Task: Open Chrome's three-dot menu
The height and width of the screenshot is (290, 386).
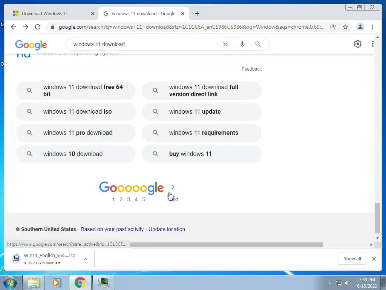Action: click(x=373, y=27)
